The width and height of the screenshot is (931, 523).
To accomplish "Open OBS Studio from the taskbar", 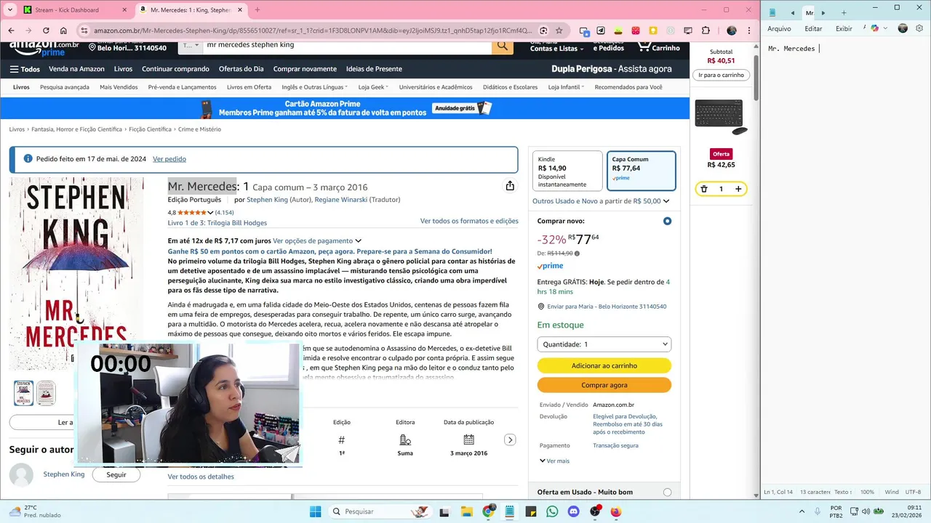I will click(x=595, y=511).
